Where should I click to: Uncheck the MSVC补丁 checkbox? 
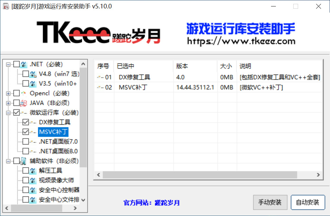tap(25, 132)
